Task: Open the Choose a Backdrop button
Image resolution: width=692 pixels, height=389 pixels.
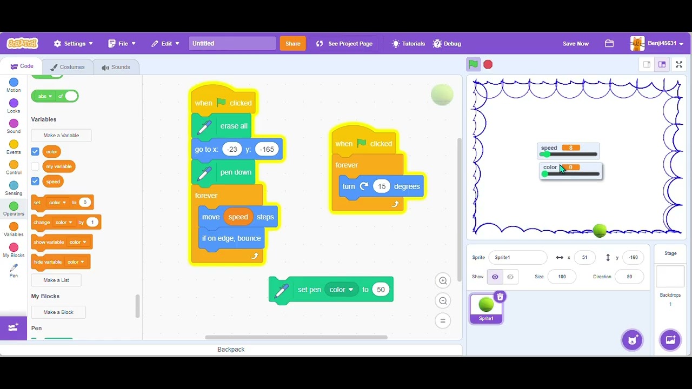Action: [670, 340]
